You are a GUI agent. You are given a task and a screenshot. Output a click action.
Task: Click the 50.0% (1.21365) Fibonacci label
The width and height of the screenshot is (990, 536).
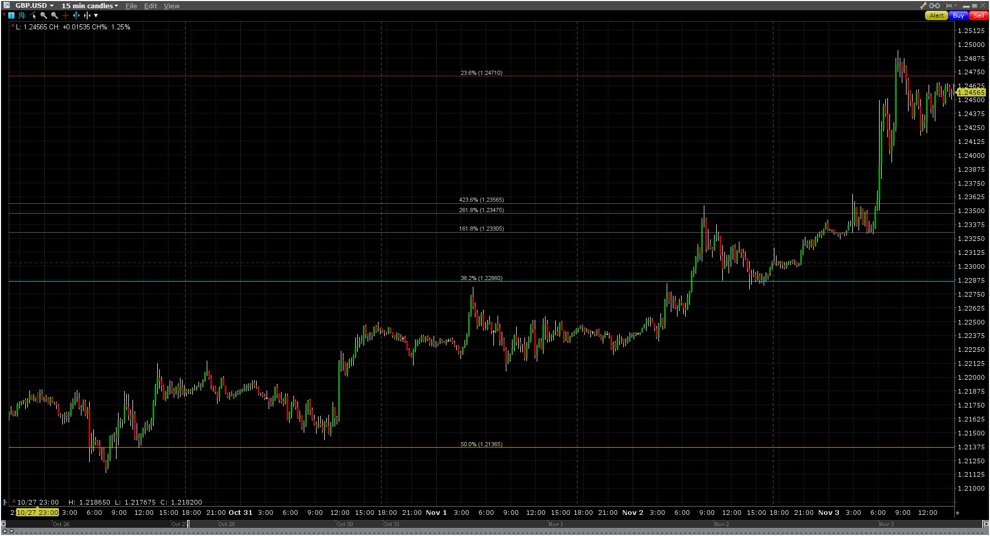pos(482,444)
